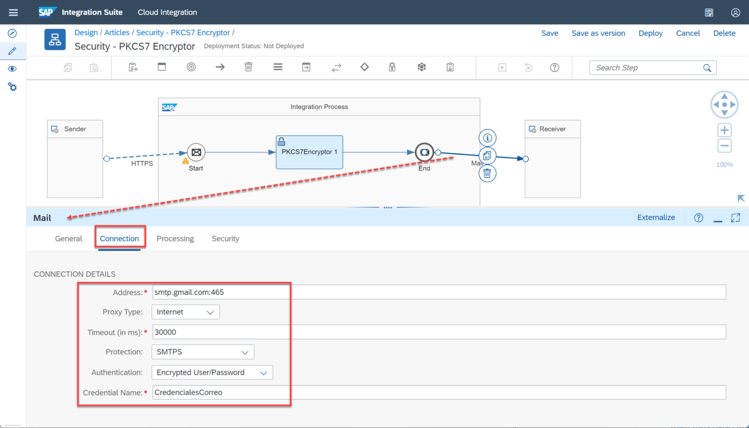Click the delete speed button on Mail connector

point(488,173)
